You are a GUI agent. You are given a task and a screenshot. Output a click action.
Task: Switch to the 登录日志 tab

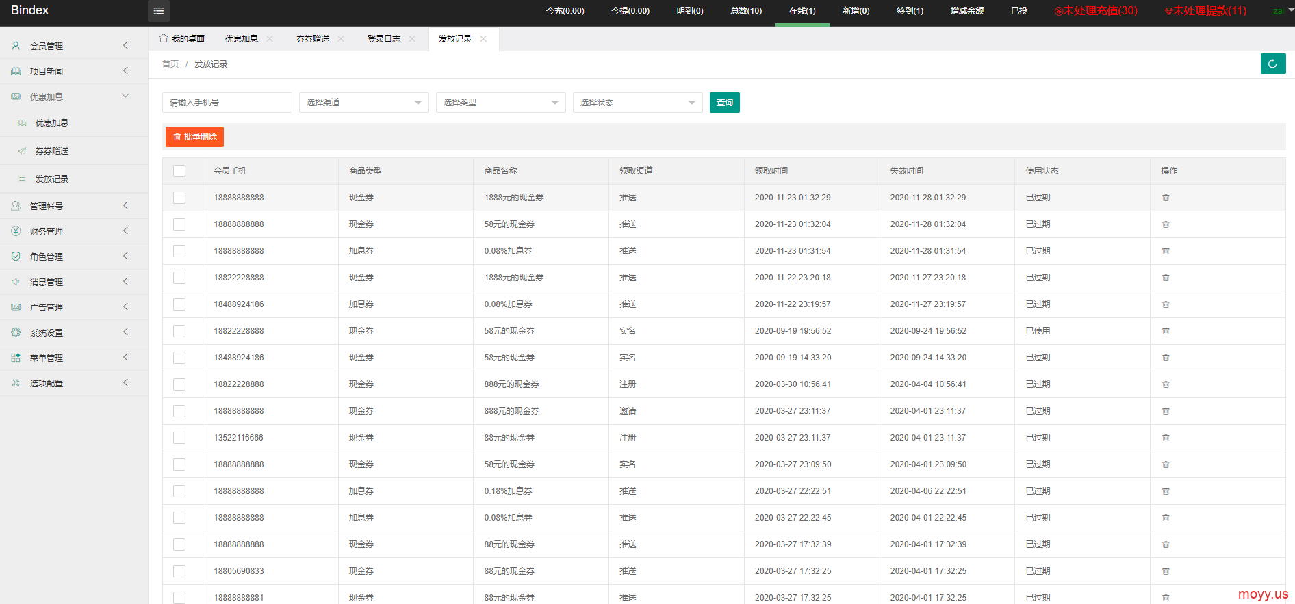[383, 39]
